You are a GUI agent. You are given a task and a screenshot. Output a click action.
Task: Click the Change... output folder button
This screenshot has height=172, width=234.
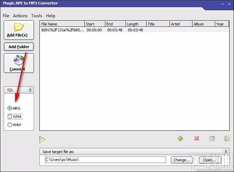(x=182, y=160)
